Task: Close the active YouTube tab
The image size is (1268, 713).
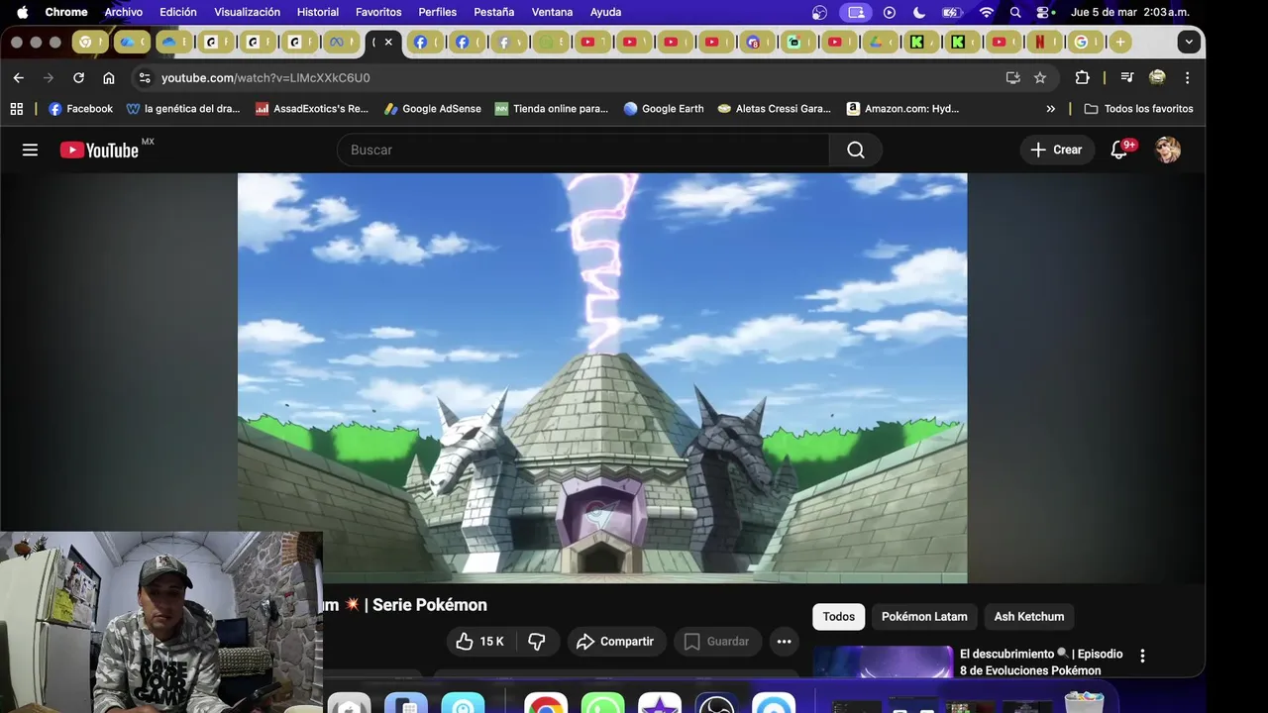Action: click(388, 42)
